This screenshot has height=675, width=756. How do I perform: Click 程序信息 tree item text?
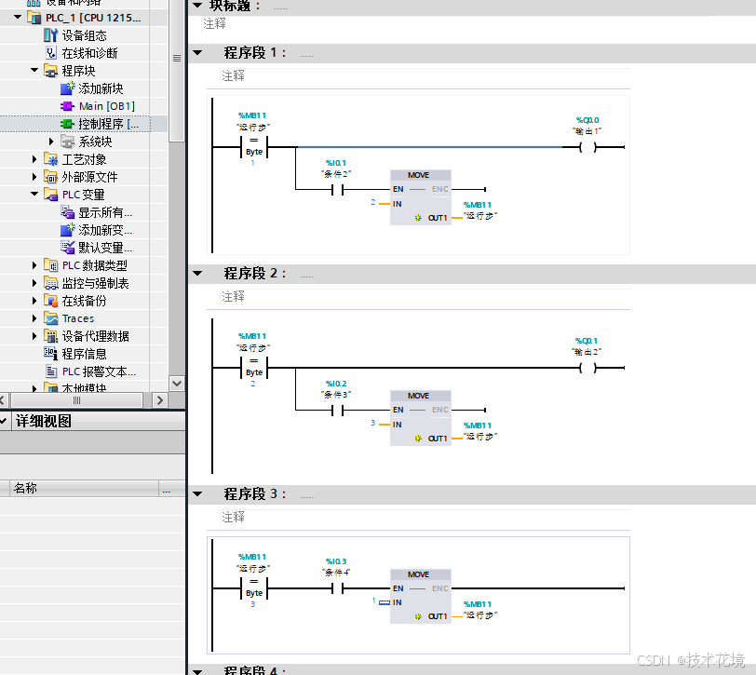(x=85, y=354)
